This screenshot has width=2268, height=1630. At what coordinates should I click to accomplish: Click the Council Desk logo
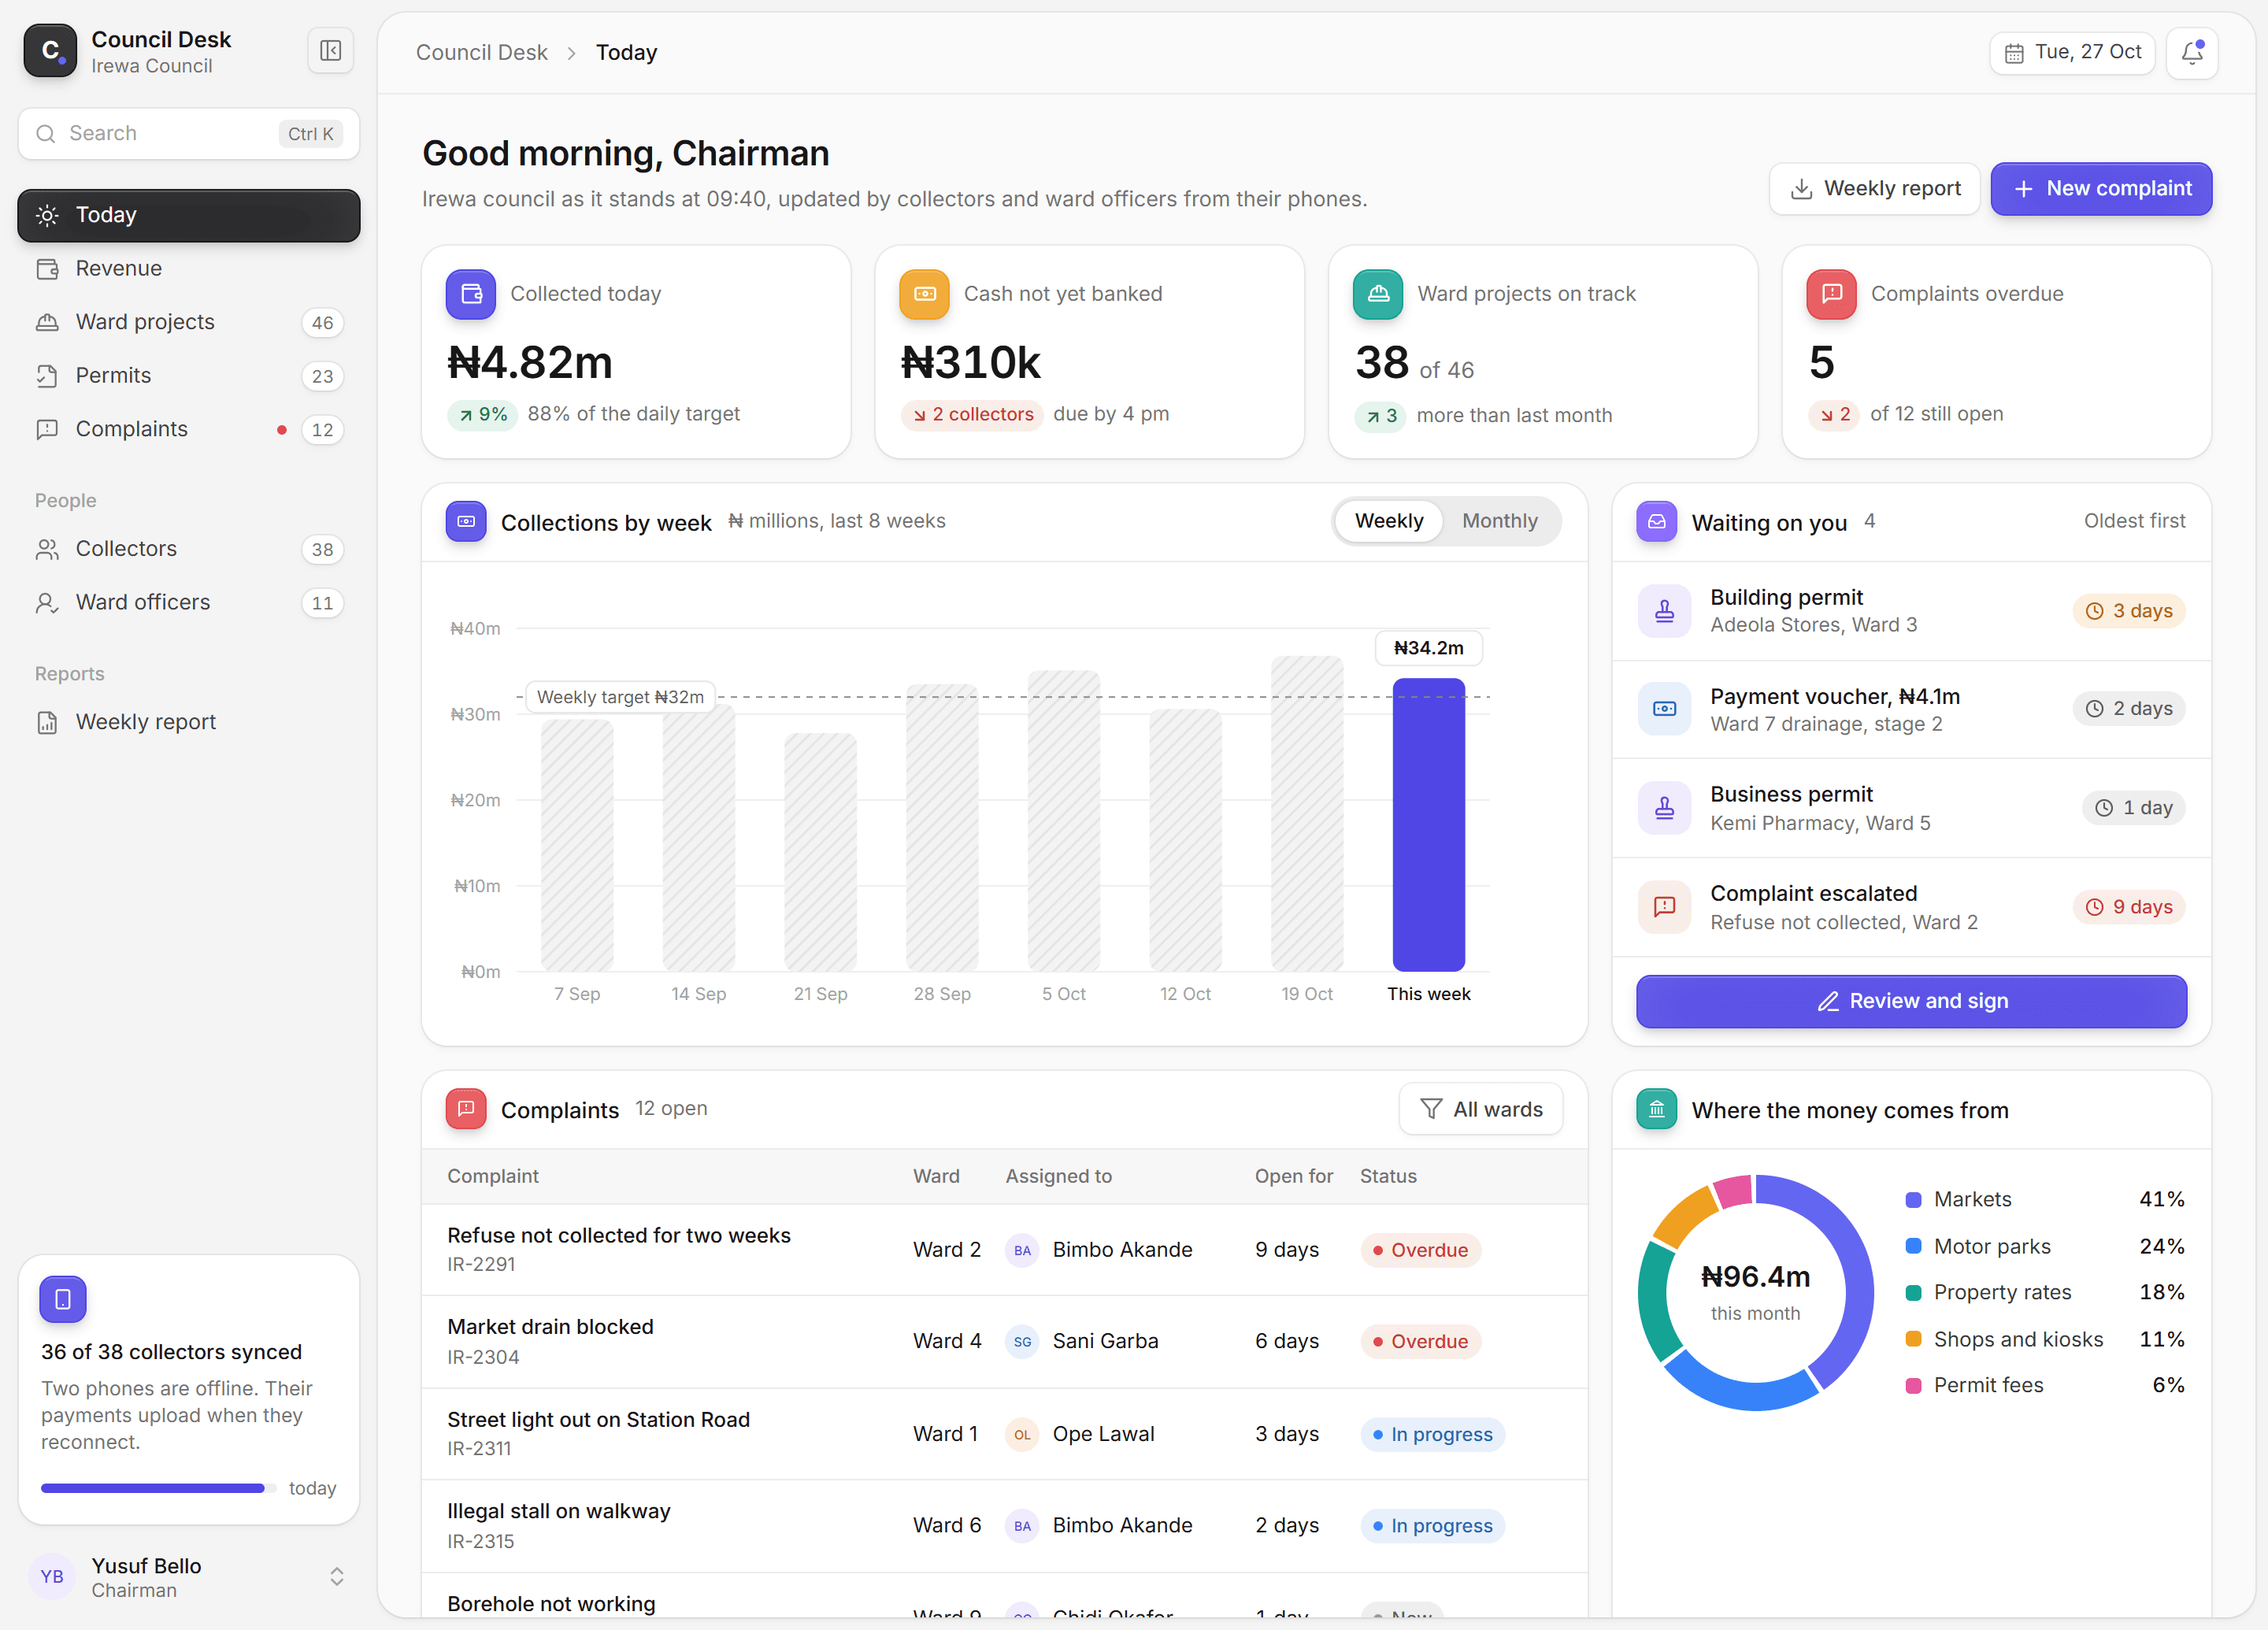[x=50, y=51]
